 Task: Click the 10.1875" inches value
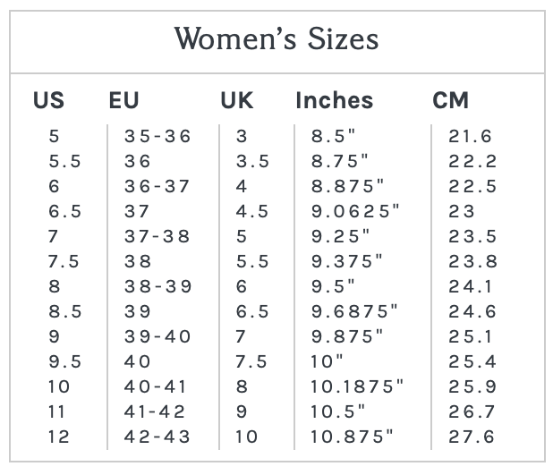357,387
